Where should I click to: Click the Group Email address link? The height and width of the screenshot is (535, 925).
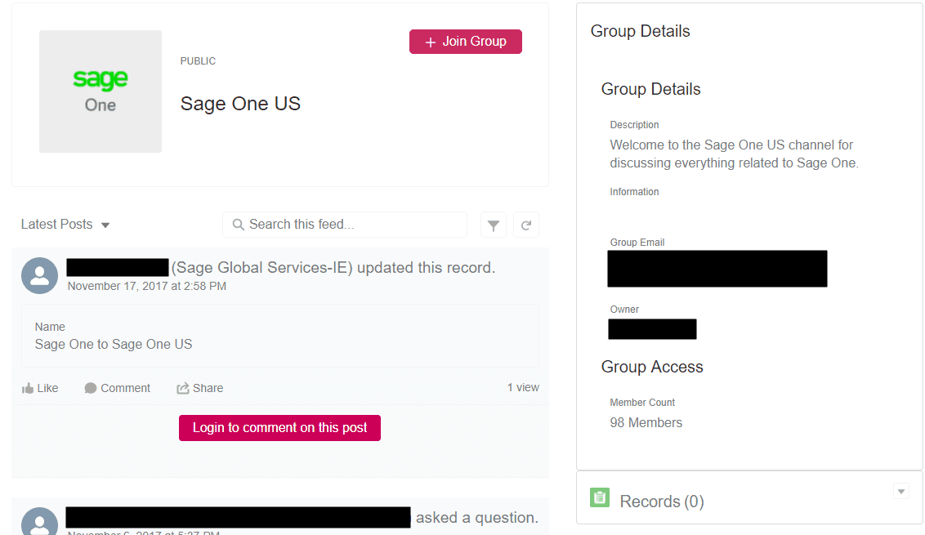[x=717, y=269]
